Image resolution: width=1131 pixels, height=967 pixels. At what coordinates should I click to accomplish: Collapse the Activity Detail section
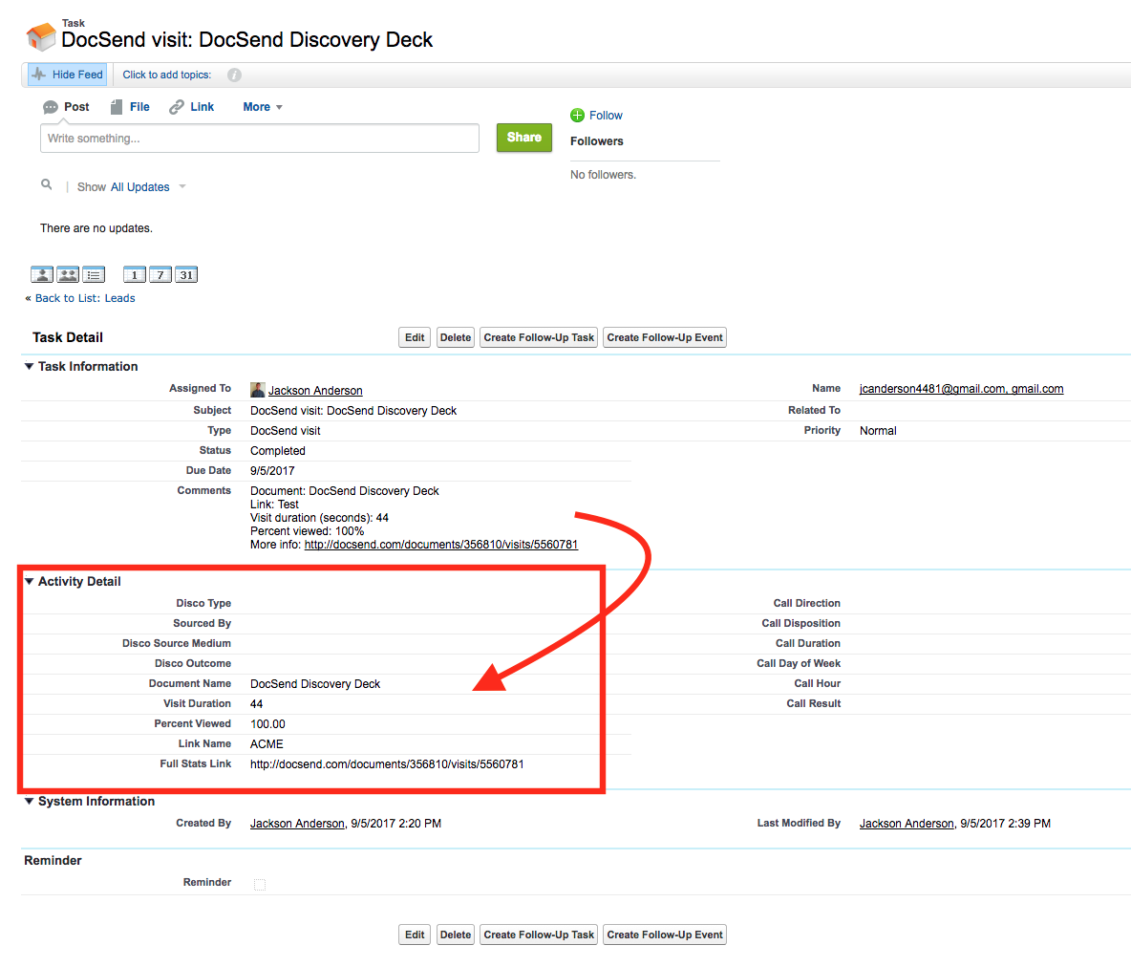tap(29, 582)
